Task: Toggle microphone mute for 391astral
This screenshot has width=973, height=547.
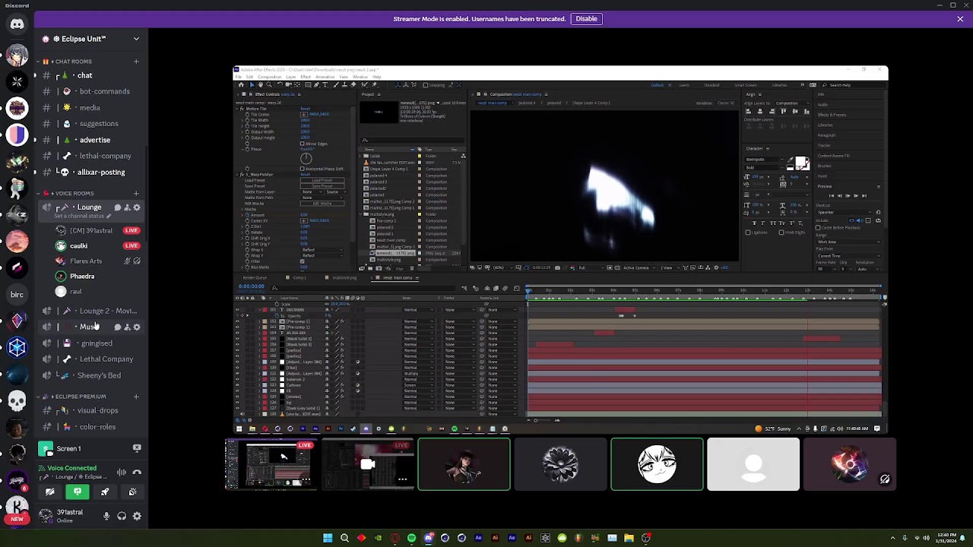Action: tap(106, 516)
